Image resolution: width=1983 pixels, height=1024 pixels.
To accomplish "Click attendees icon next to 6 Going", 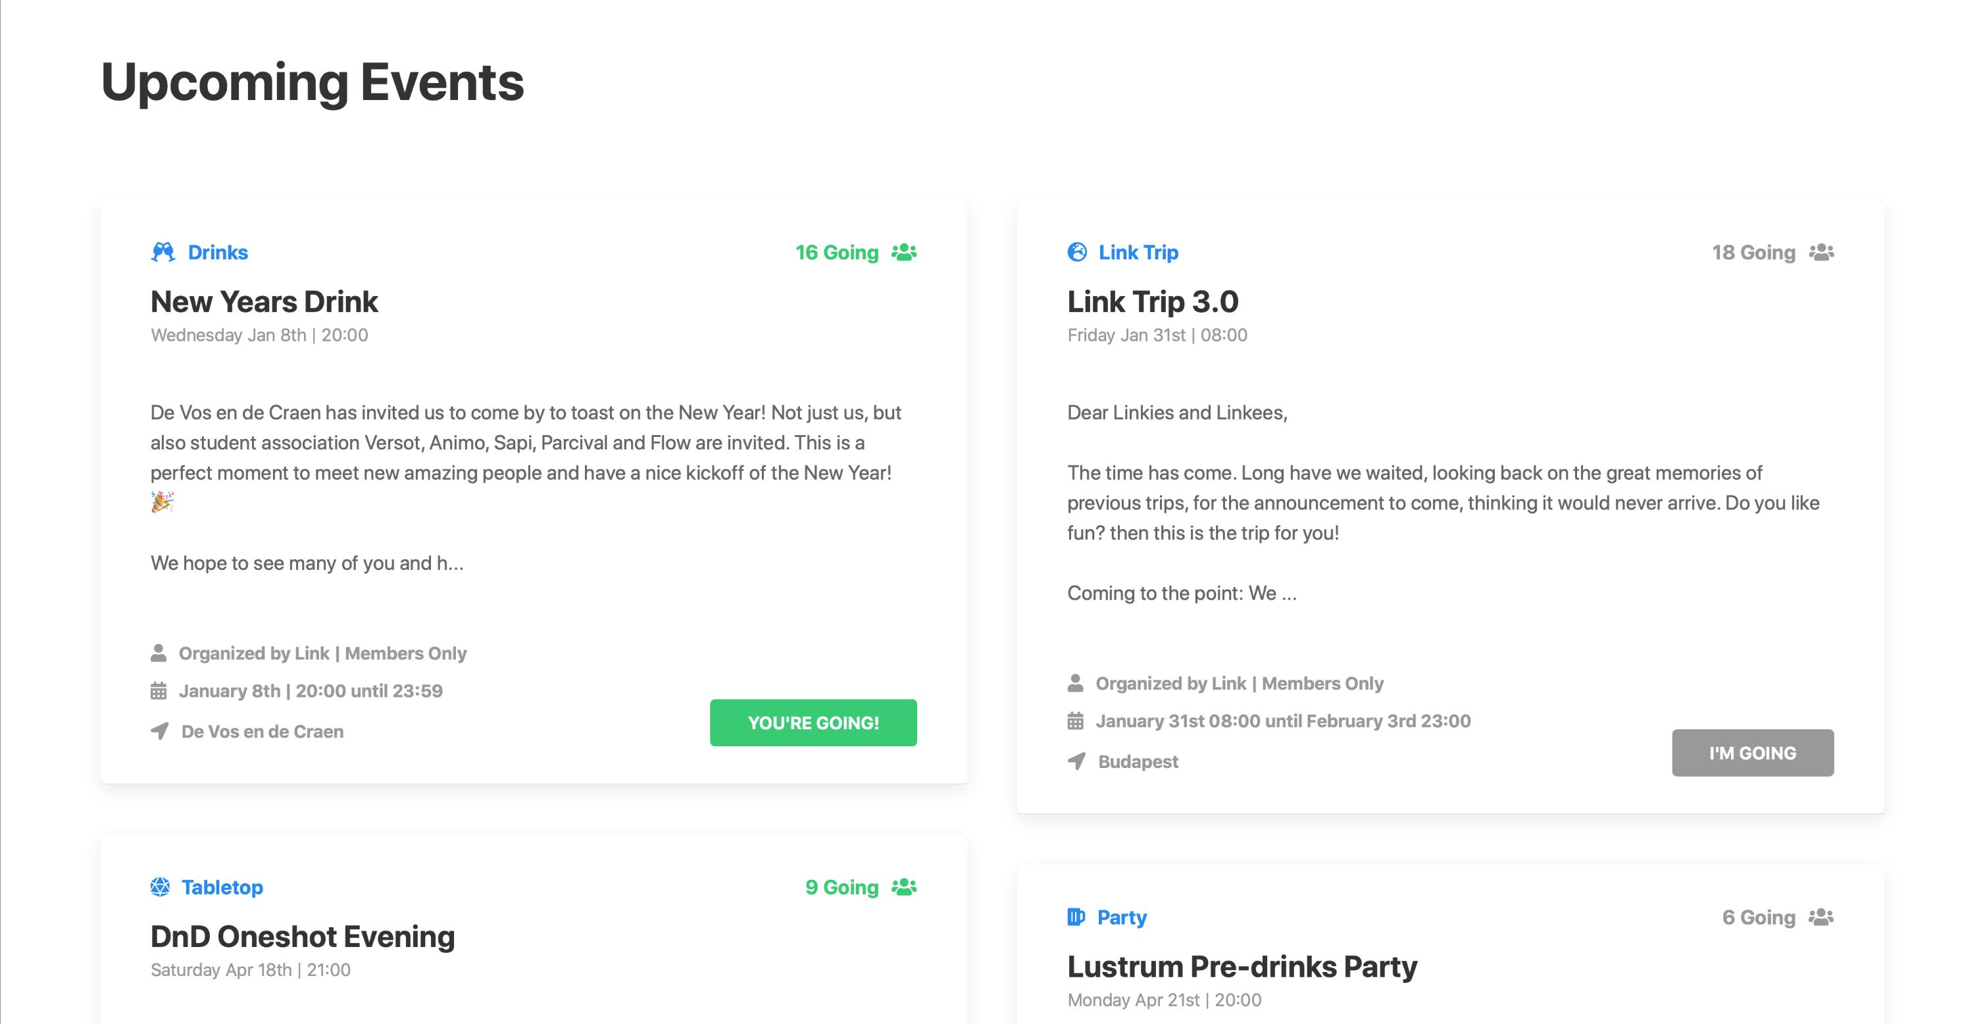I will [x=1820, y=917].
